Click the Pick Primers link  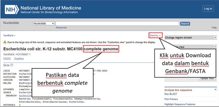click(171, 99)
